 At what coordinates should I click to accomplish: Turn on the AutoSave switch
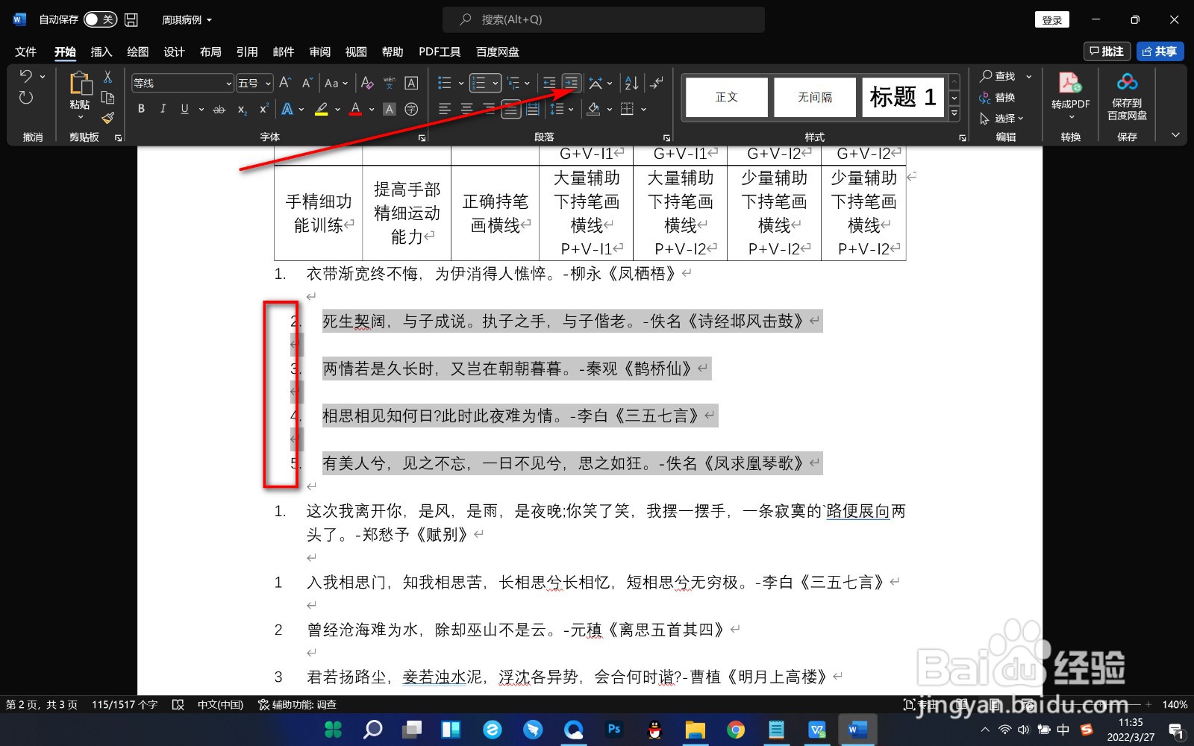(x=100, y=19)
